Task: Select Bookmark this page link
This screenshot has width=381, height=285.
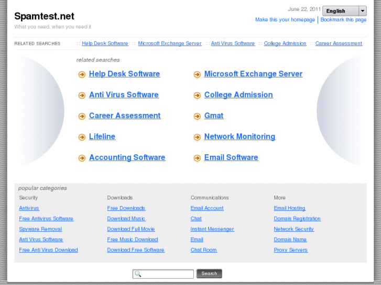Action: [x=343, y=20]
